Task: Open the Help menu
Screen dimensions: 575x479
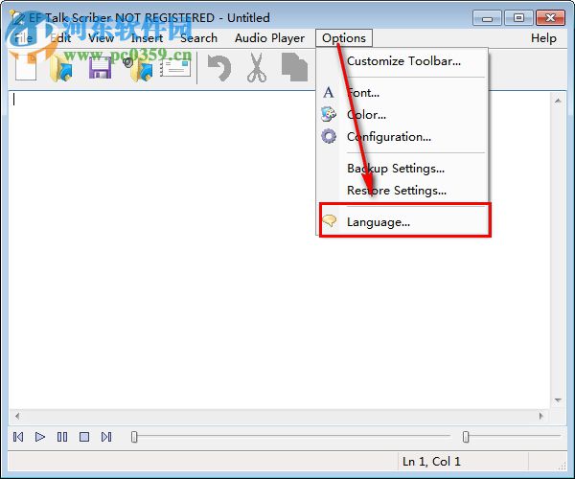Action: [543, 38]
